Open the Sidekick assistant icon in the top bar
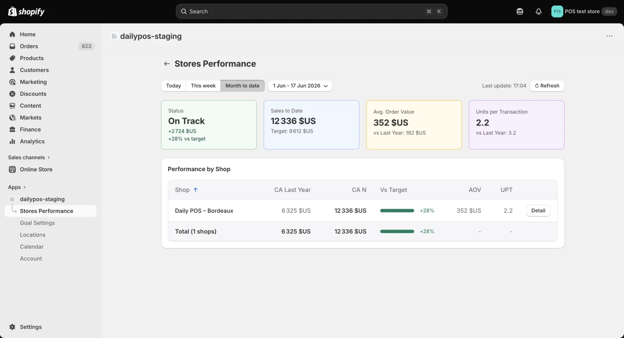The height and width of the screenshot is (338, 624). [x=520, y=11]
